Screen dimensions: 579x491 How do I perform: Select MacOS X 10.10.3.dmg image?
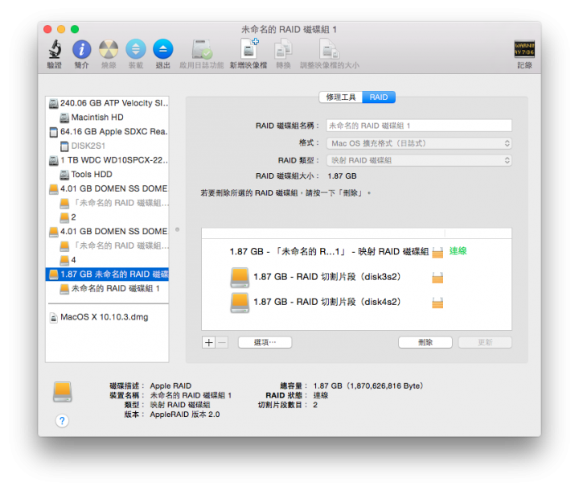point(108,317)
